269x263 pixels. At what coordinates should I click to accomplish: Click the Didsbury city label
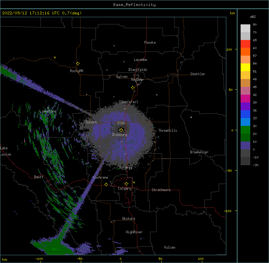120,135
